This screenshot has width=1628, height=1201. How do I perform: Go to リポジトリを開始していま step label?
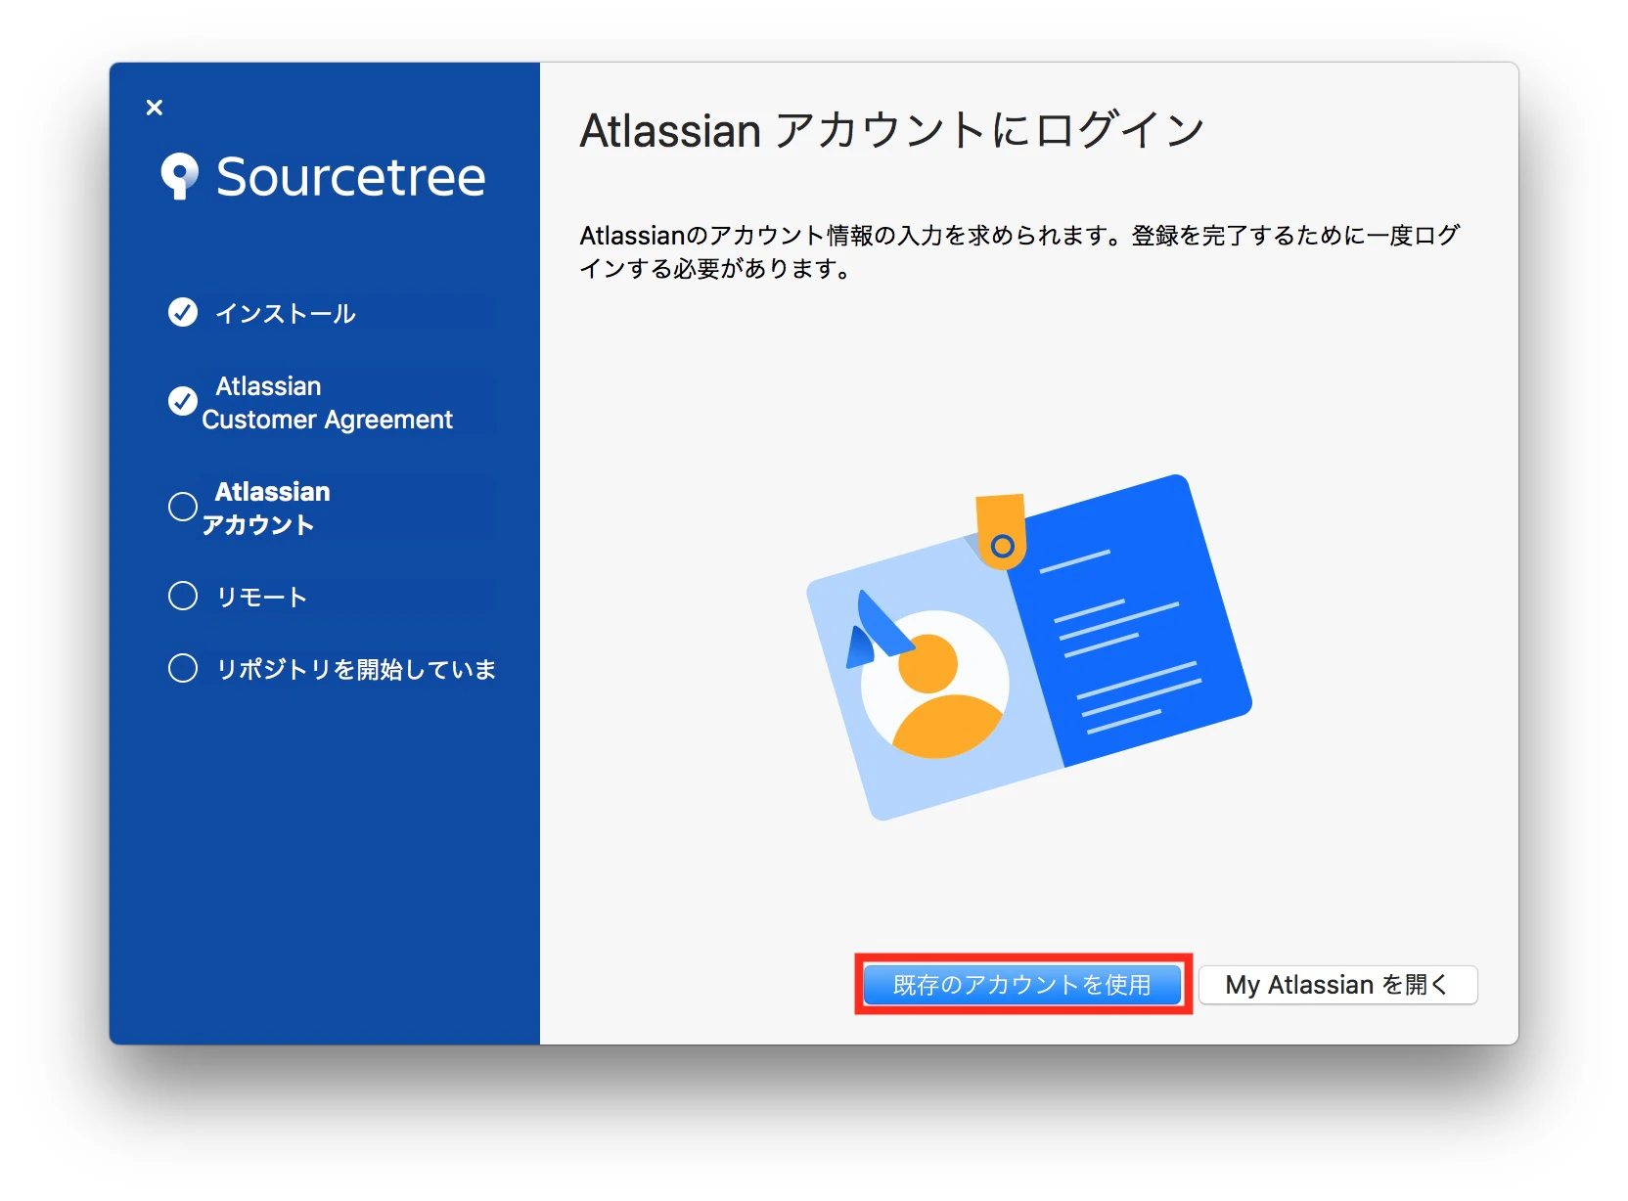point(356,669)
